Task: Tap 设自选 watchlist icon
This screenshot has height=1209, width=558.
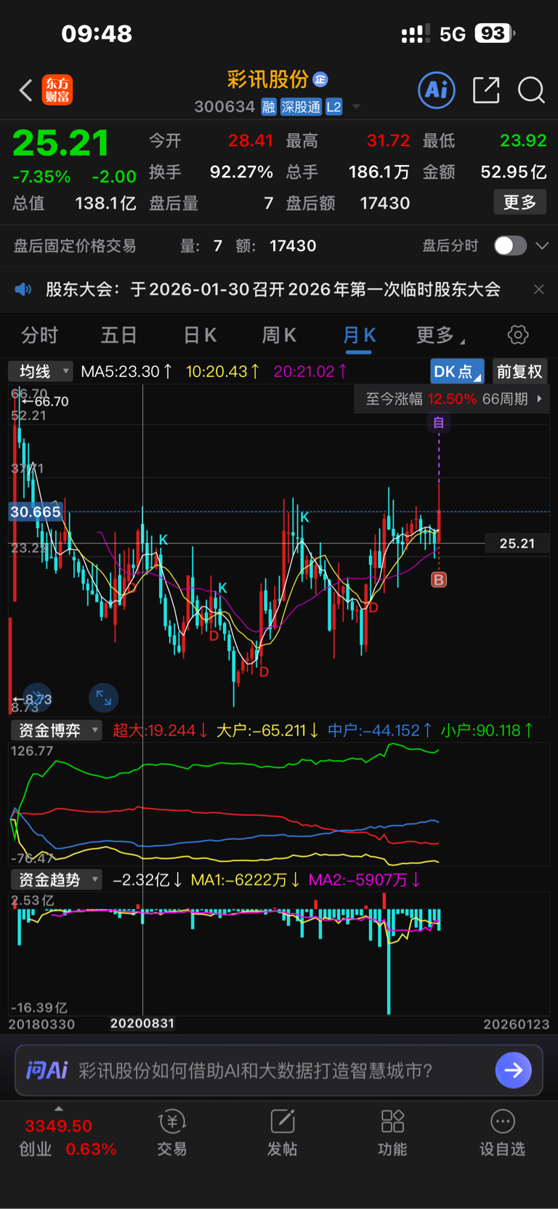Action: pos(502,1133)
